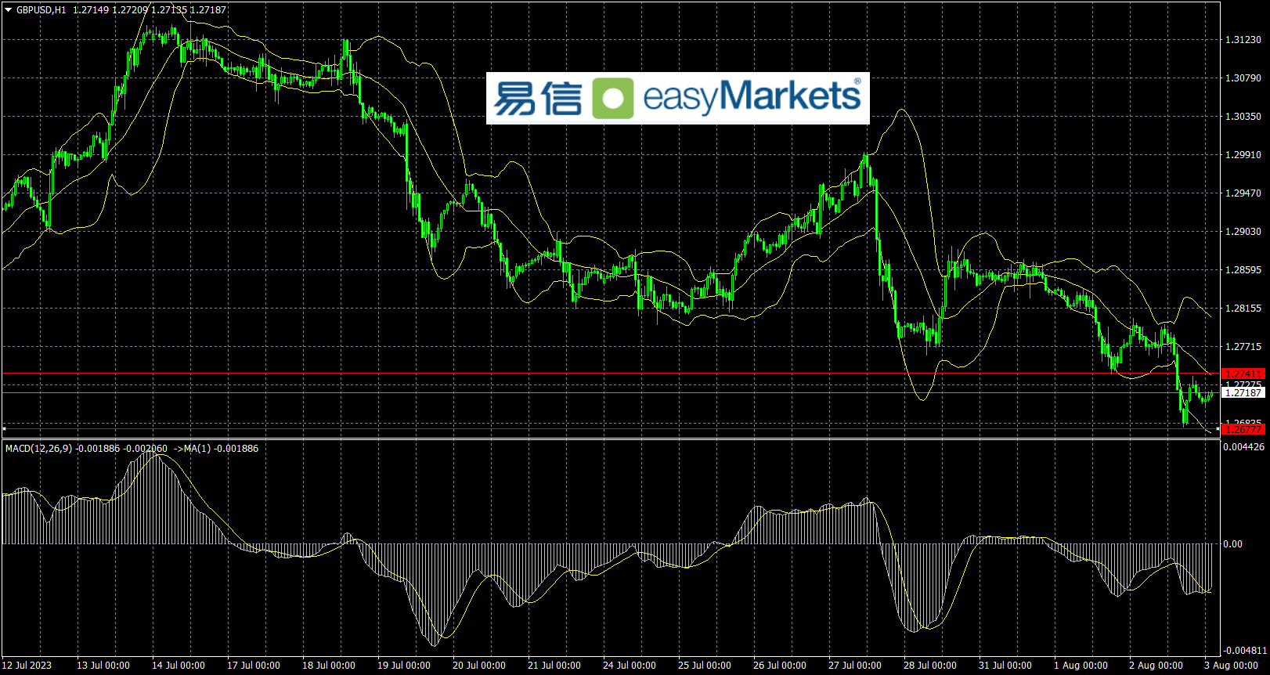Image resolution: width=1270 pixels, height=675 pixels.
Task: Click the 17 Jul 00:00 date label
Action: click(x=254, y=666)
